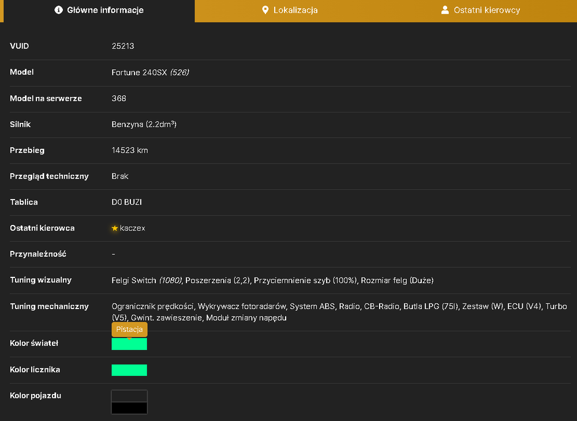Click the Tablica row label
577x421 pixels.
[24, 202]
